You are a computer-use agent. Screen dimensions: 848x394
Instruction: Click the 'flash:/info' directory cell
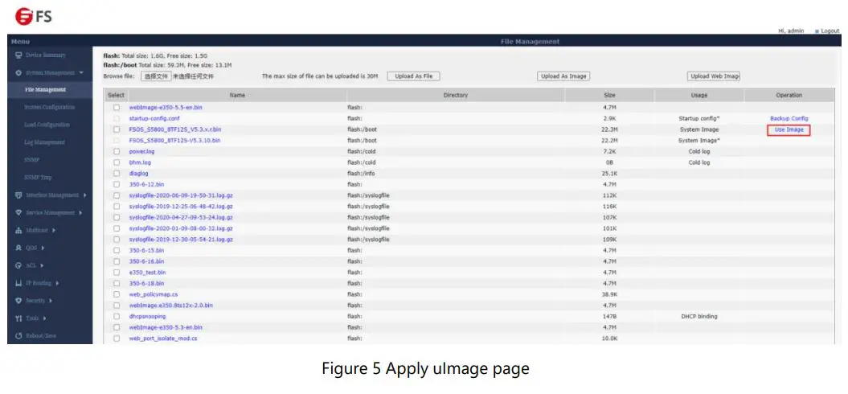[361, 173]
